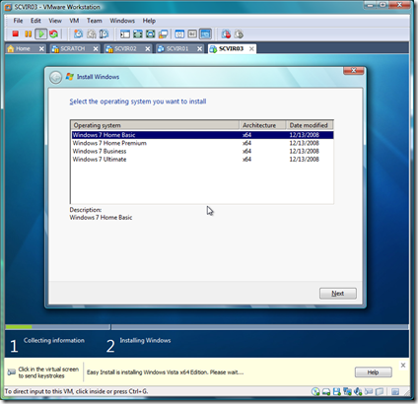This screenshot has width=418, height=404.
Task: Enter full screen mode via toolbar icon
Action: 138,34
